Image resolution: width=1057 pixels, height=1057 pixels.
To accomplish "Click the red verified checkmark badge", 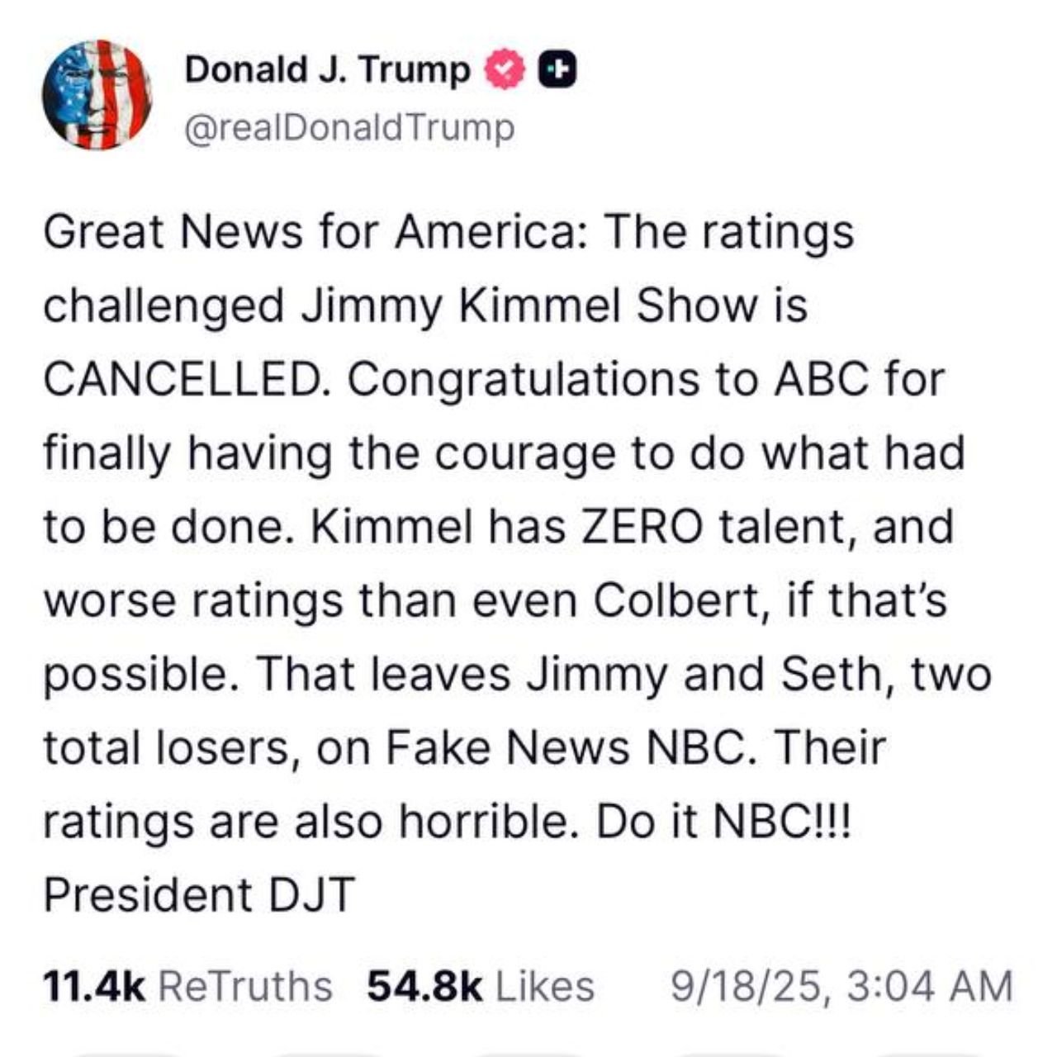I will tap(504, 71).
